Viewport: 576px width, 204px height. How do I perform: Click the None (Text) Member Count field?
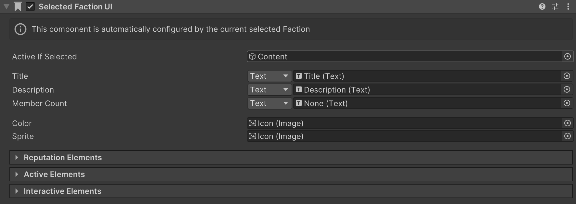[426, 103]
